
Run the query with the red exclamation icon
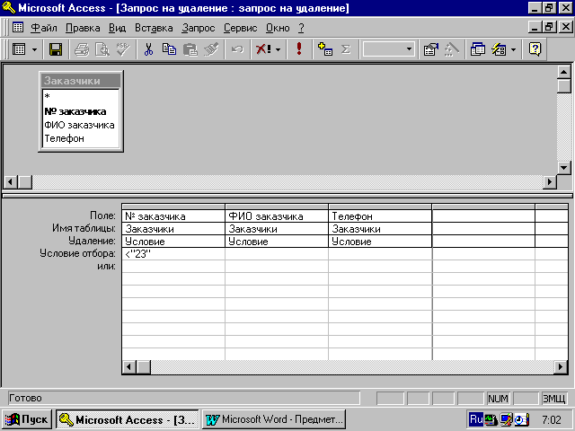click(299, 48)
